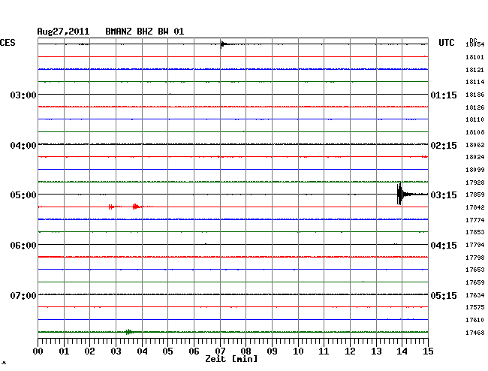Click the x-axis tick label 15
The height and width of the screenshot is (371, 488).
click(x=428, y=351)
